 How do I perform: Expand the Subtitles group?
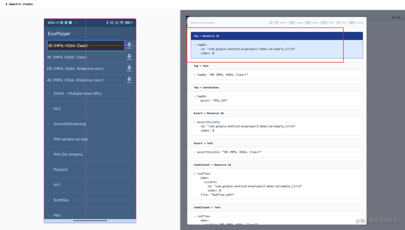click(90, 200)
